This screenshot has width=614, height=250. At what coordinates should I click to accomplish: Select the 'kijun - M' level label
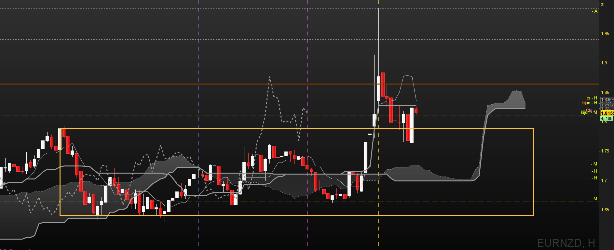point(589,112)
